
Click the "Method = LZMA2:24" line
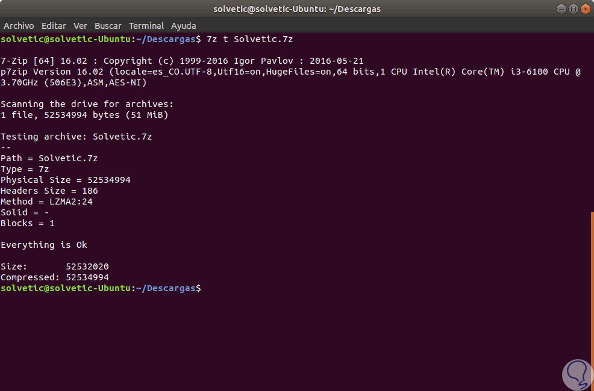[46, 202]
